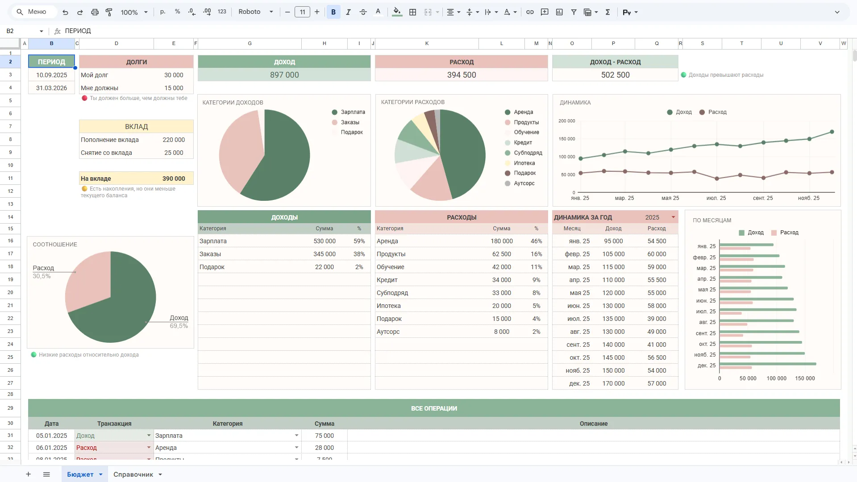Open the horizontal align dropdown

(453, 12)
